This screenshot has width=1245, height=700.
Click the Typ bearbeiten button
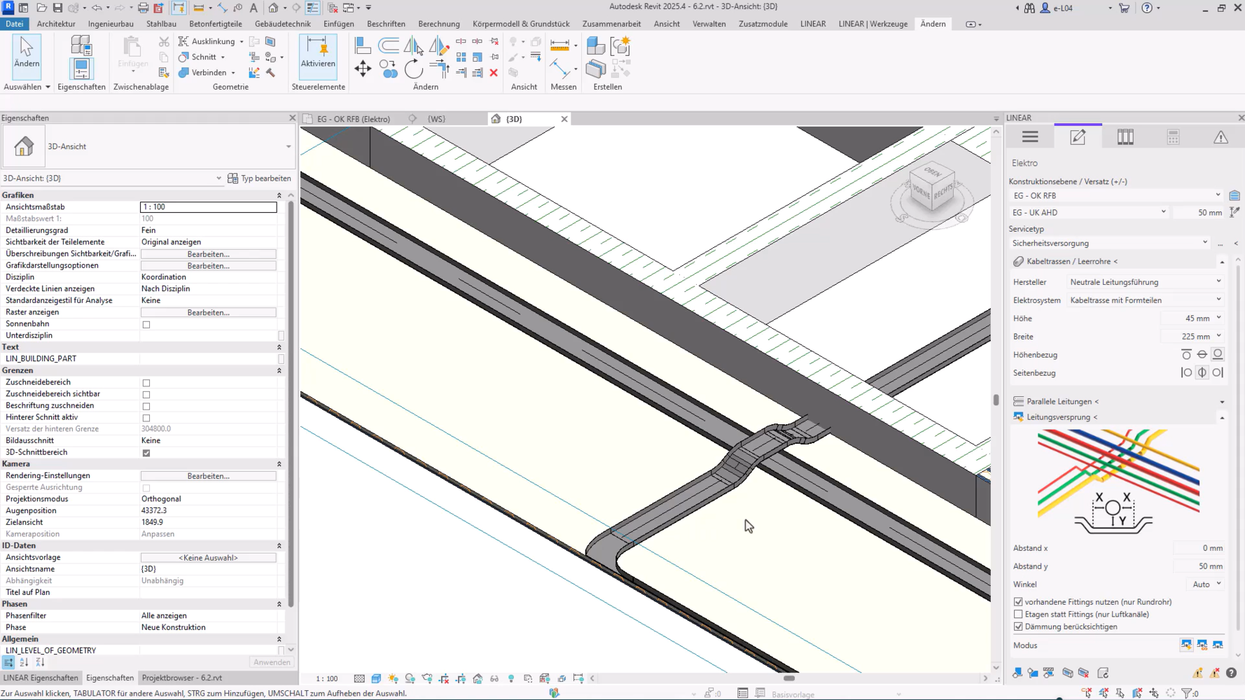click(259, 178)
